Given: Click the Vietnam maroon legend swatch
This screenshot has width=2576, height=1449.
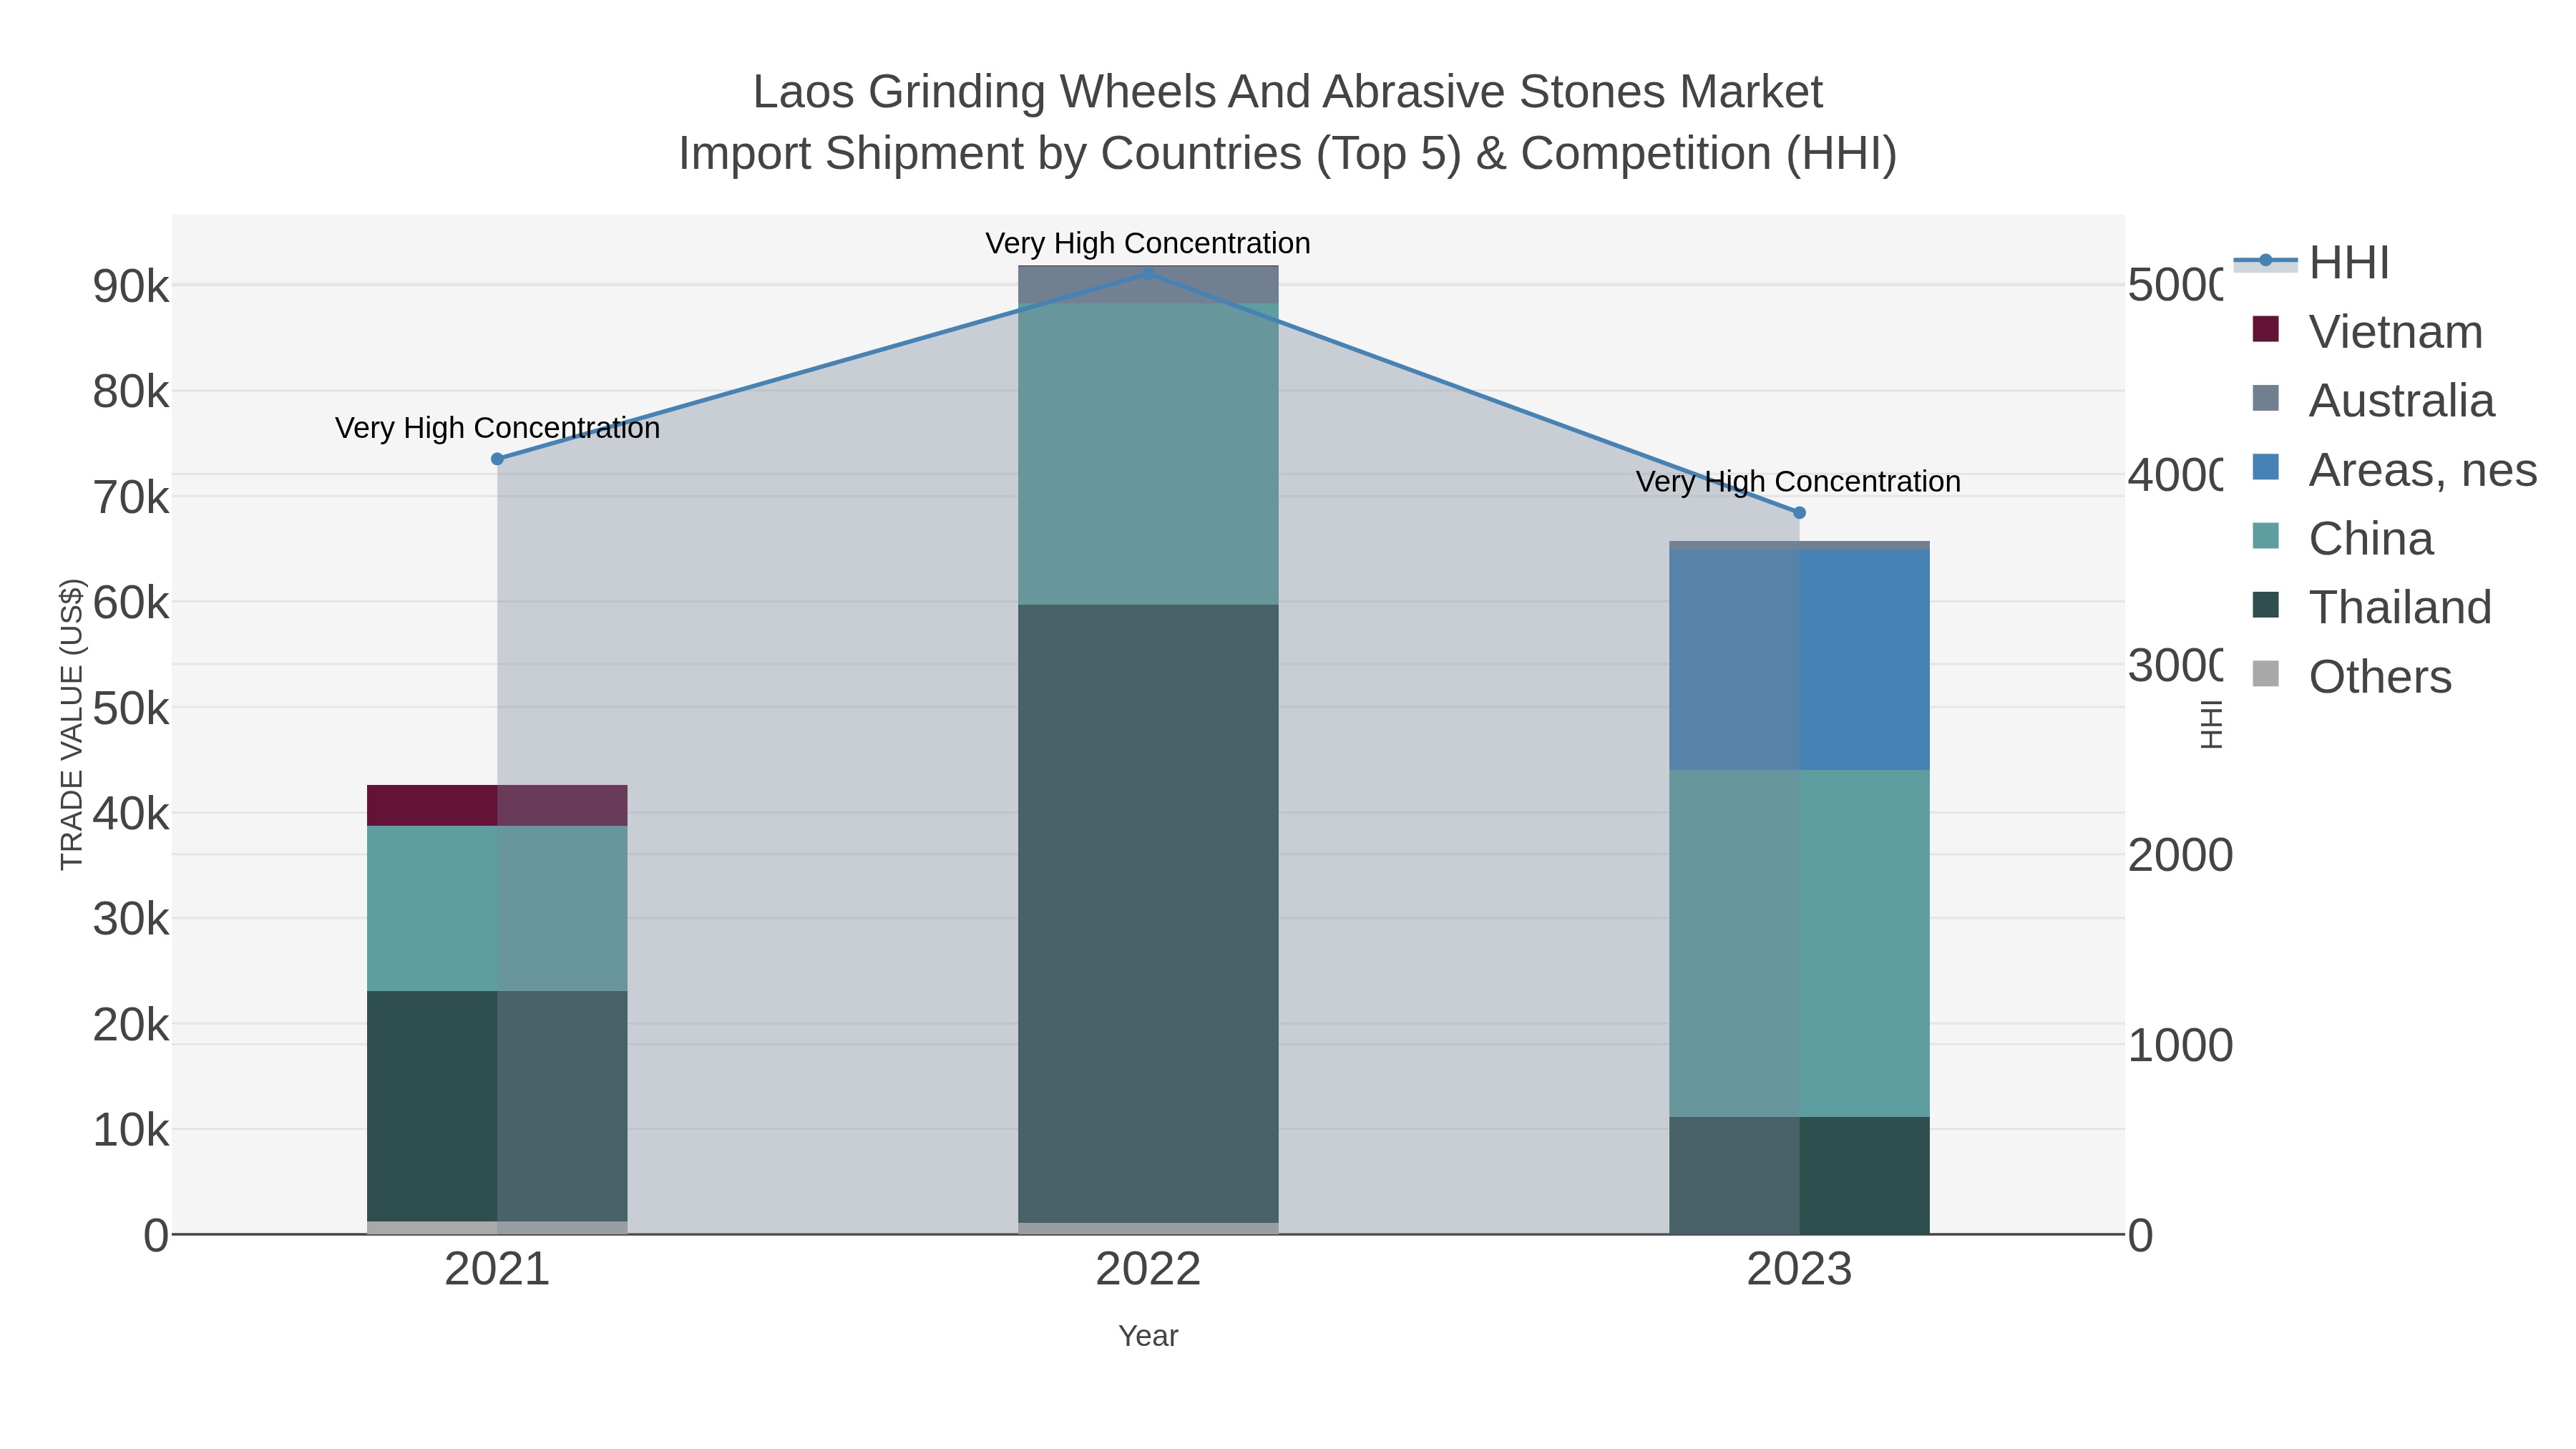Looking at the screenshot, I should coord(2265,329).
